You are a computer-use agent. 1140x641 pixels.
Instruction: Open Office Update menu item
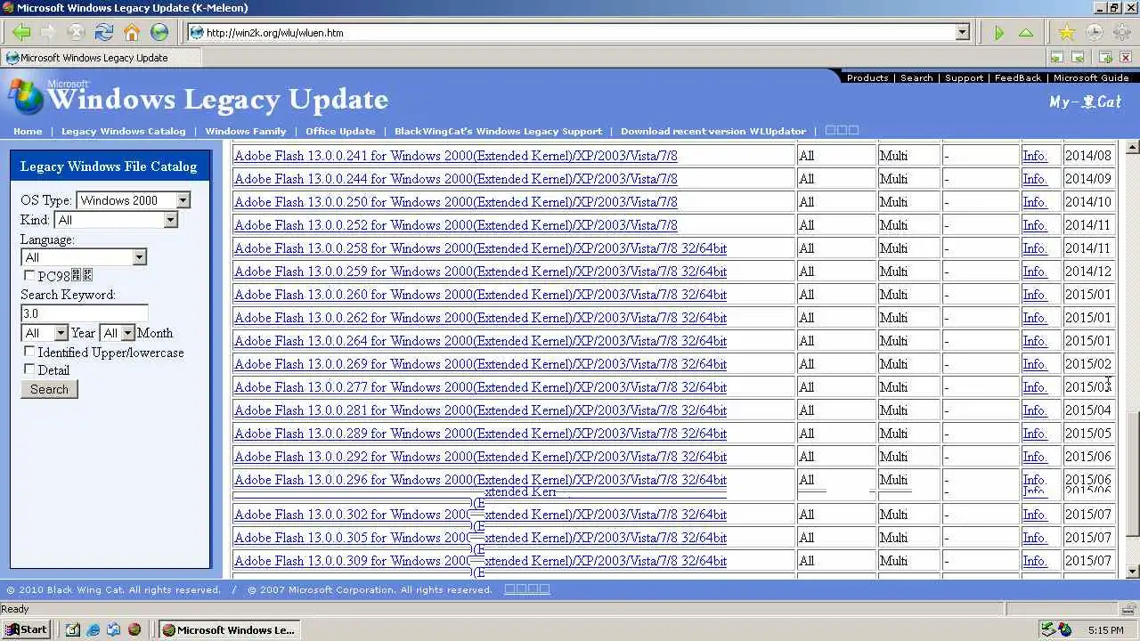click(x=340, y=131)
